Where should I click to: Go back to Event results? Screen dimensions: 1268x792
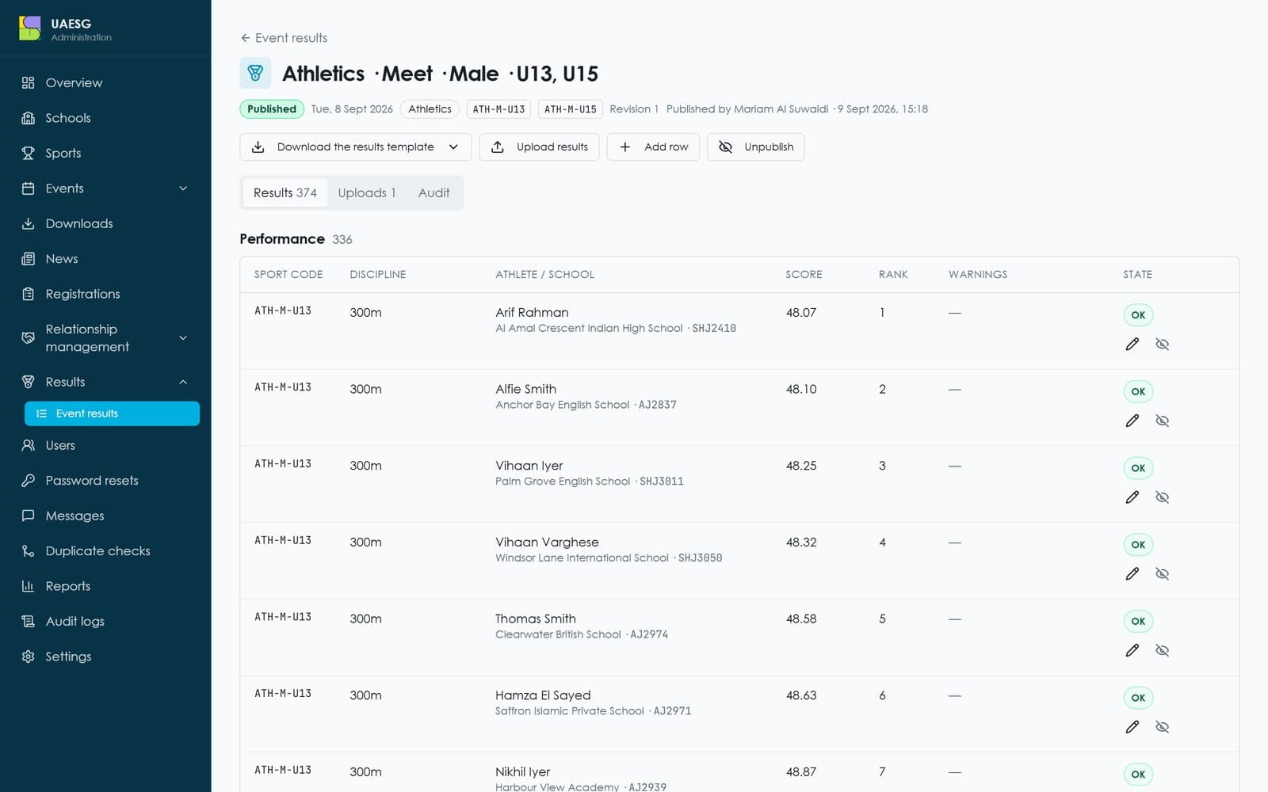point(284,38)
